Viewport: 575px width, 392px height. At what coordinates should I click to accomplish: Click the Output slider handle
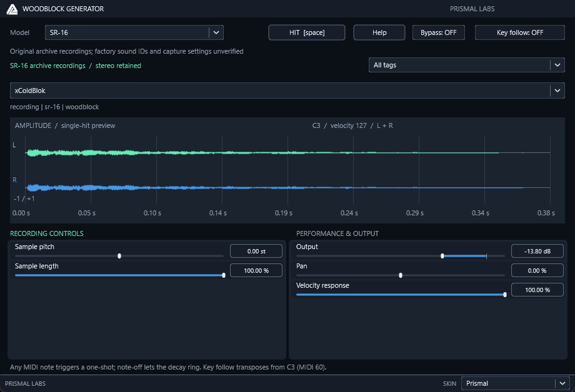click(442, 256)
